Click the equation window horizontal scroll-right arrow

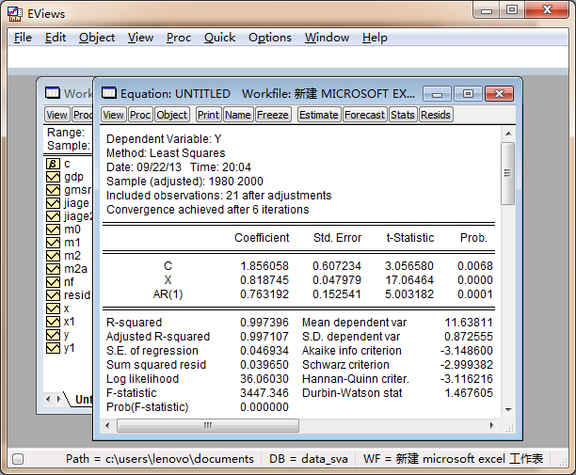click(x=493, y=425)
